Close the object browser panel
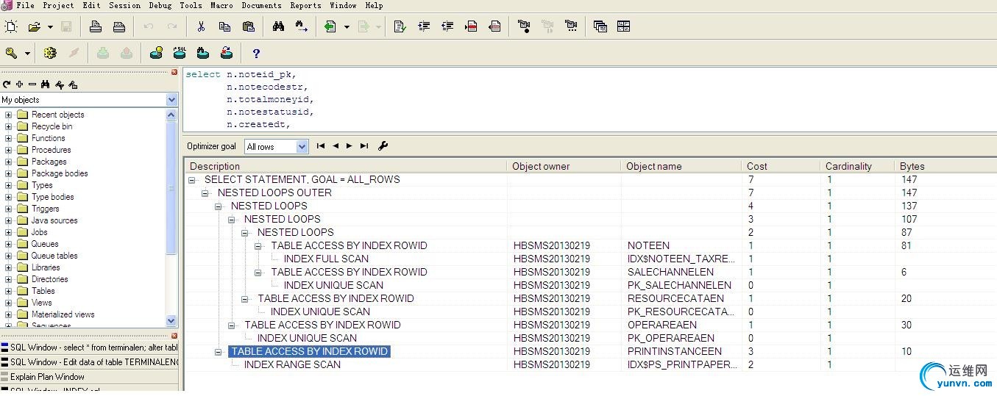 (174, 73)
